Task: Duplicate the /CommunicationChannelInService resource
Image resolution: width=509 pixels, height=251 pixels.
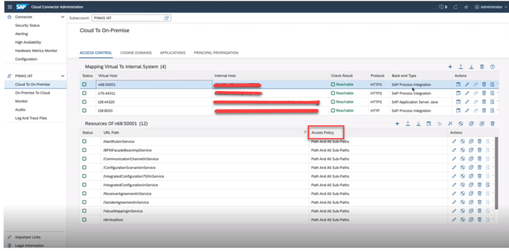Action: point(471,159)
